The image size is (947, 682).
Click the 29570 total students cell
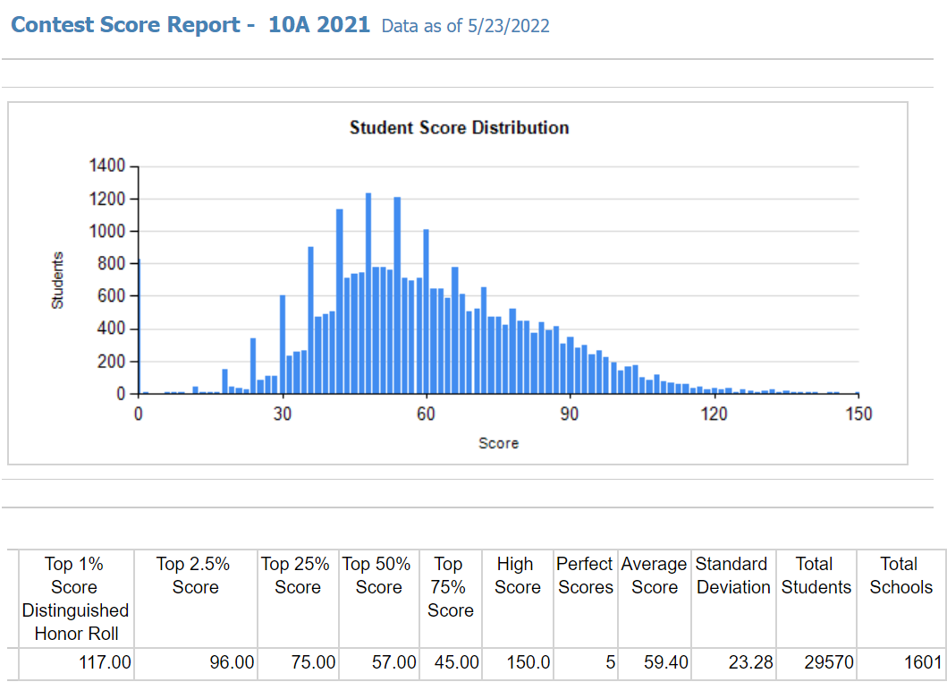(x=816, y=662)
